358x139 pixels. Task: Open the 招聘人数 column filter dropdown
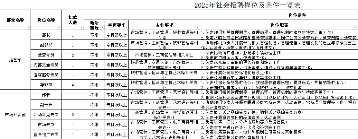click(x=81, y=27)
